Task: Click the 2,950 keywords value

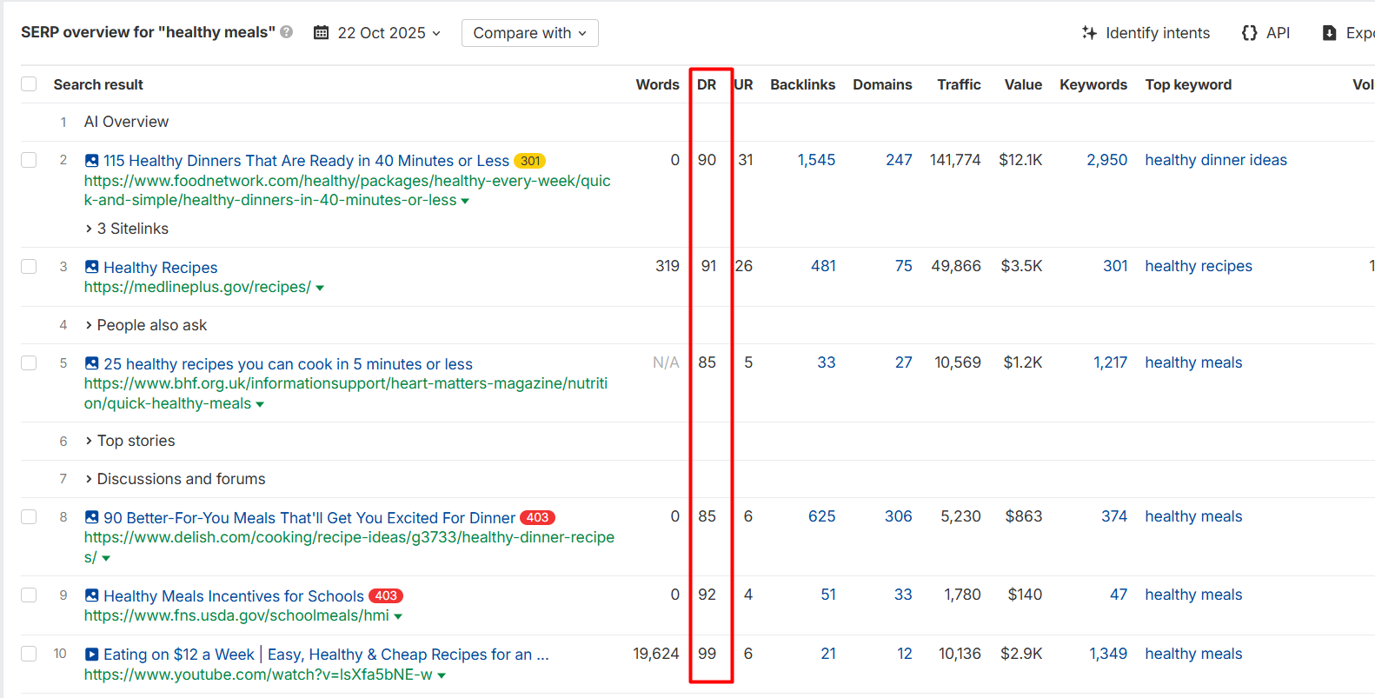Action: (x=1106, y=160)
